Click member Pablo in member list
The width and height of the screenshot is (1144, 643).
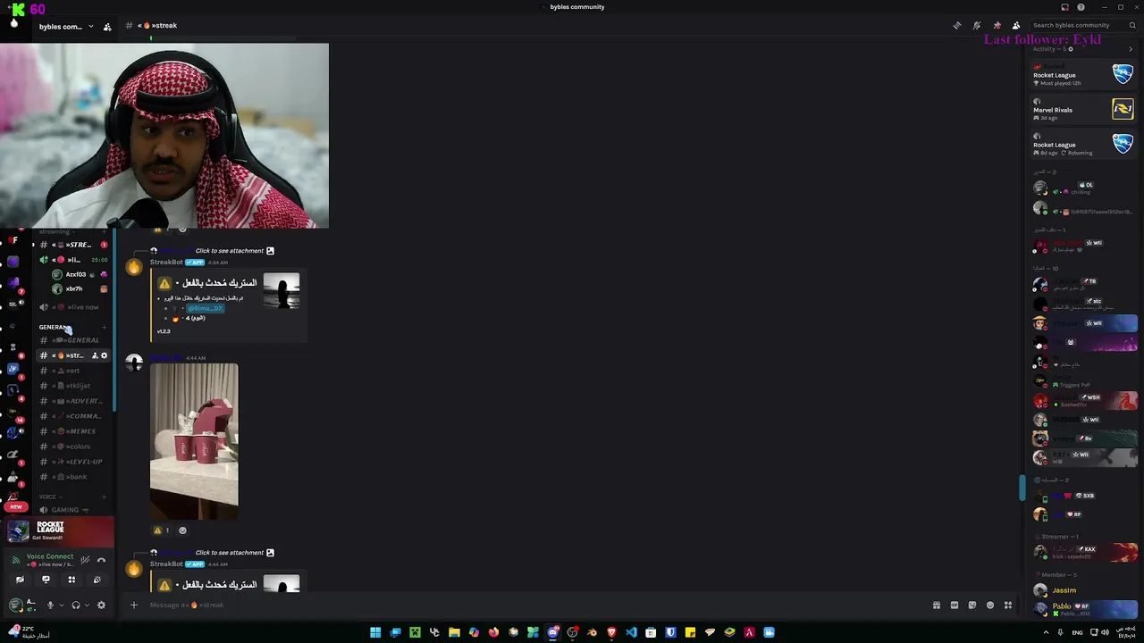pyautogui.click(x=1083, y=609)
